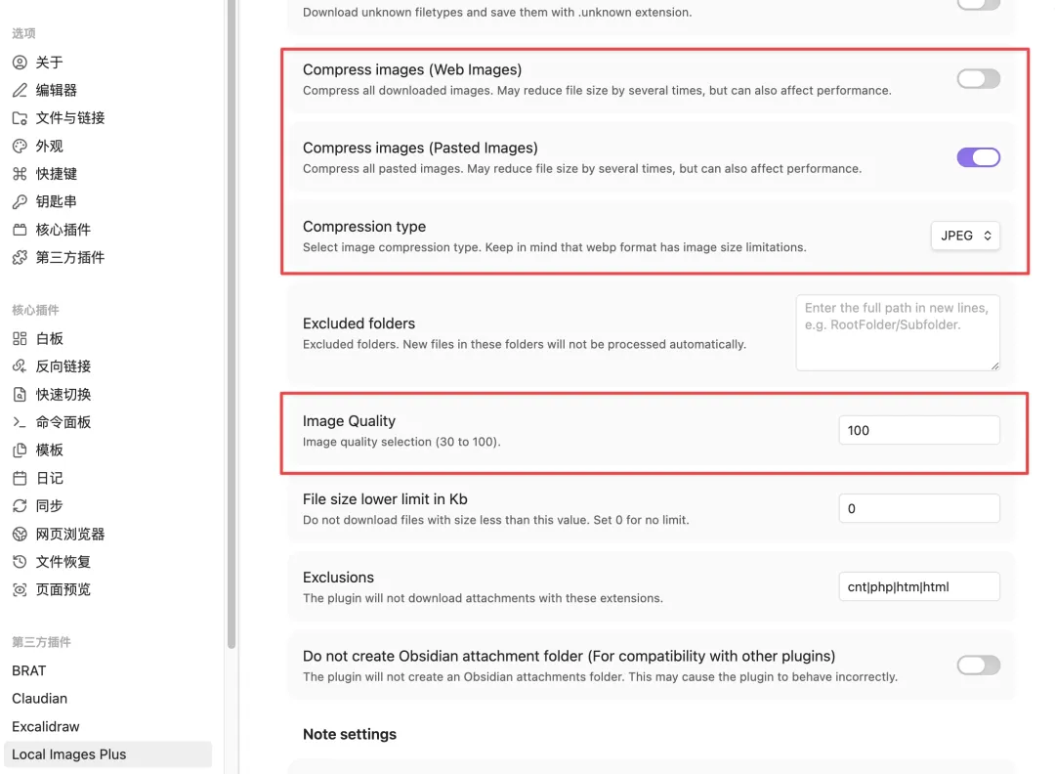Click the 同步 sync icon
1055x774 pixels.
[x=20, y=505]
